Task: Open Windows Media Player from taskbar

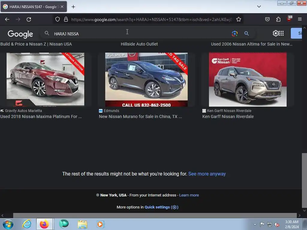Action: click(x=101, y=224)
